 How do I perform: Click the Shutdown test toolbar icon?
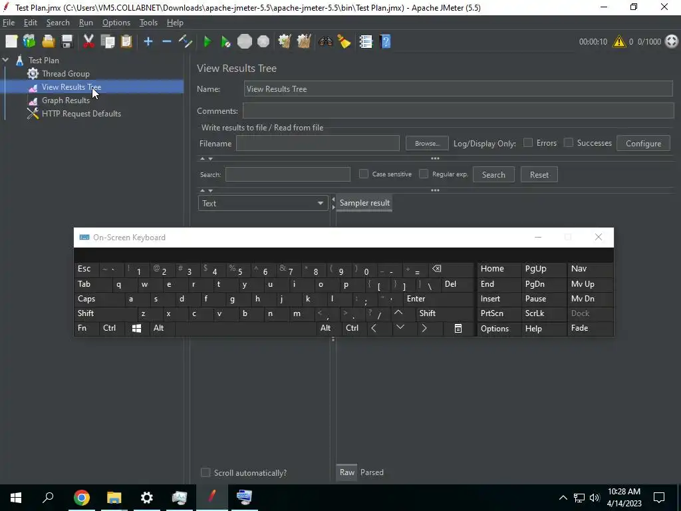click(x=263, y=42)
